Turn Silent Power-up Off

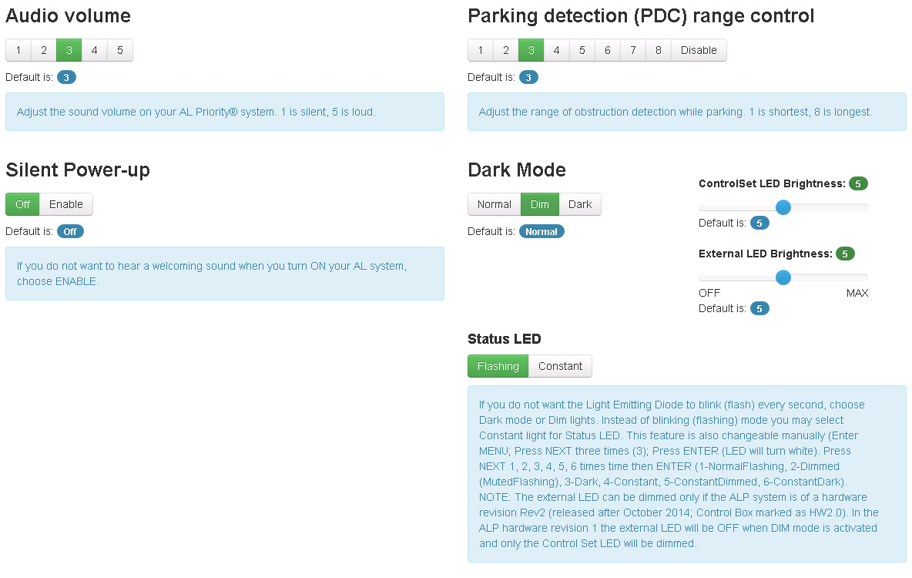pyautogui.click(x=23, y=204)
